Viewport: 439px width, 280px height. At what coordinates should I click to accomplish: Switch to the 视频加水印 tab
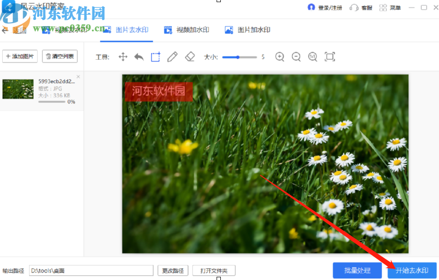pyautogui.click(x=186, y=30)
